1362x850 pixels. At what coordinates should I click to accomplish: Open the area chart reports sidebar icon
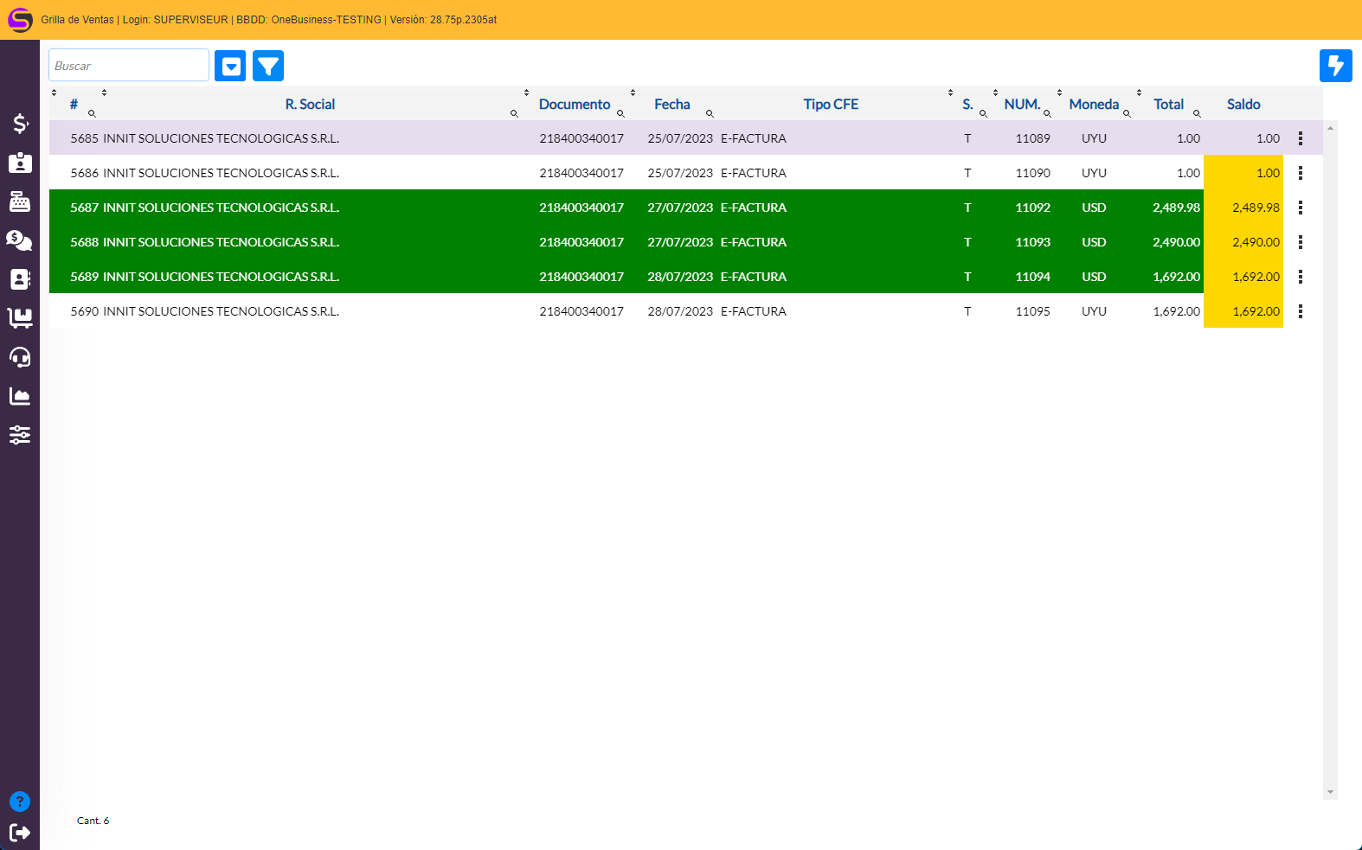tap(20, 396)
